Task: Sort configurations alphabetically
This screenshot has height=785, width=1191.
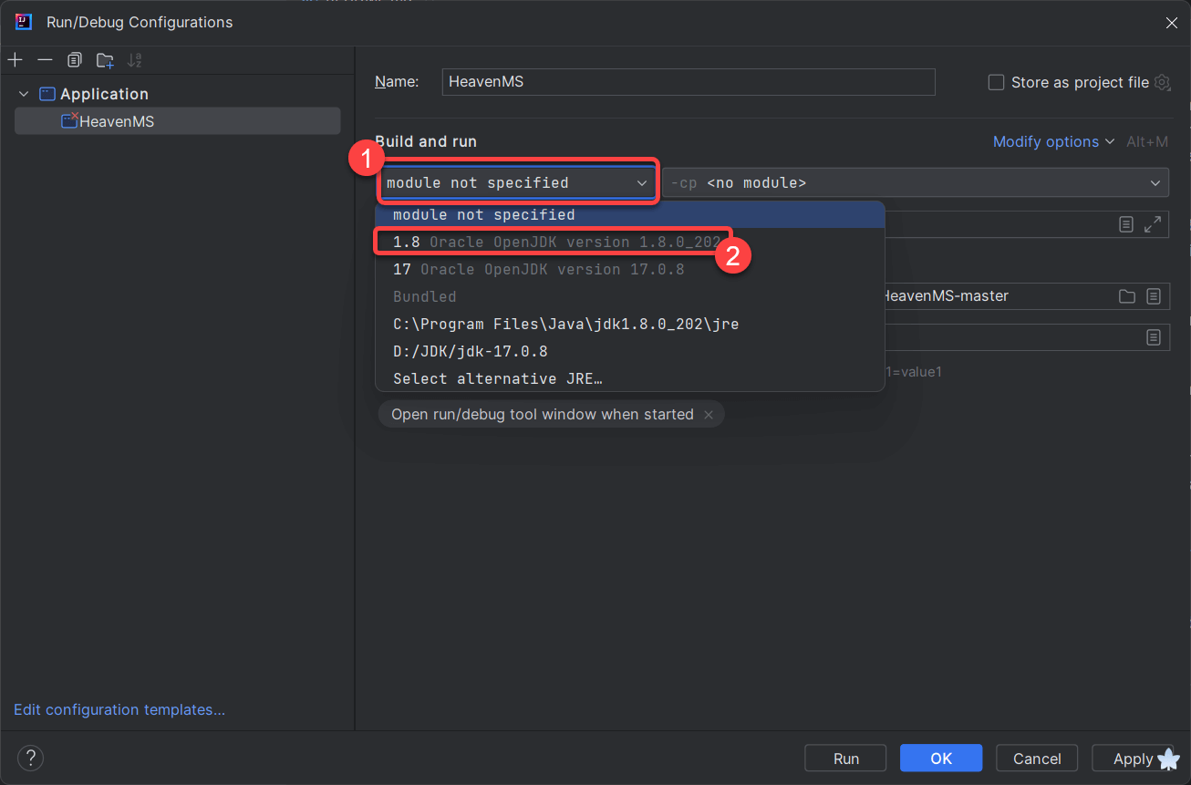Action: point(135,60)
